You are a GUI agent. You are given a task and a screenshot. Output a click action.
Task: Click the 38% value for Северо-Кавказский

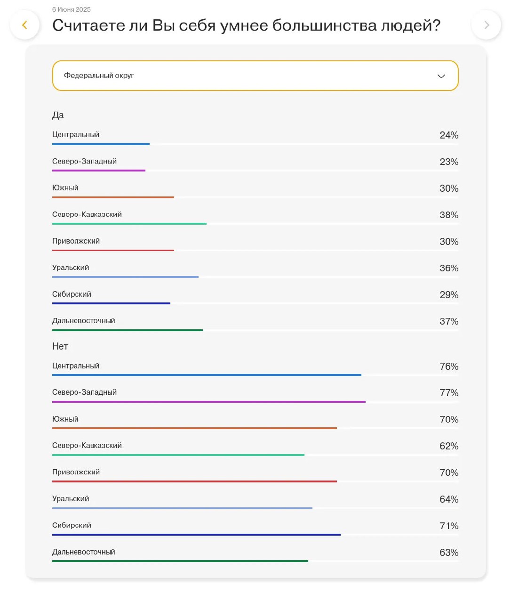[448, 215]
